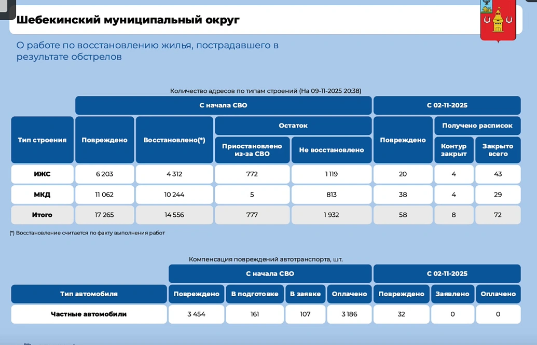
Task: Click the "Частные автомобили" row label
Action: (x=89, y=314)
